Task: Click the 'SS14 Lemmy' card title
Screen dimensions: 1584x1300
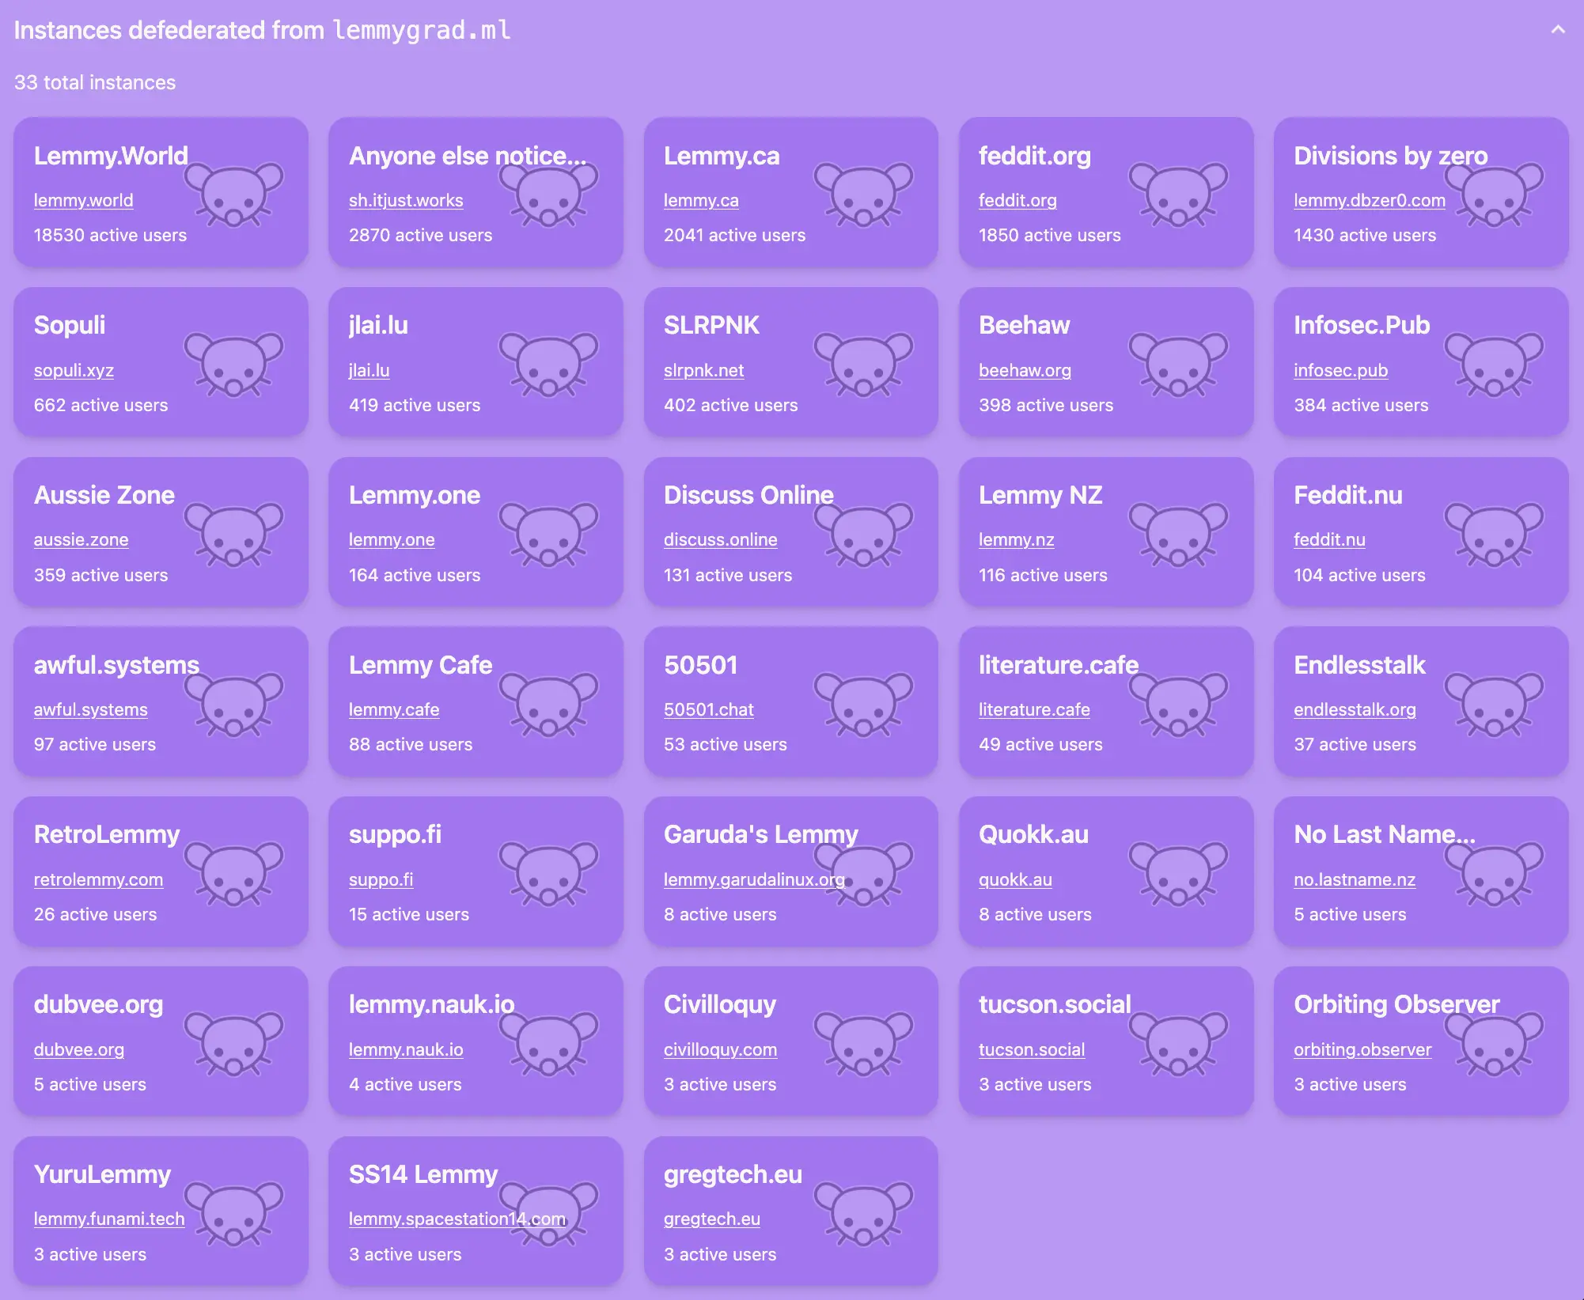Action: click(423, 1174)
